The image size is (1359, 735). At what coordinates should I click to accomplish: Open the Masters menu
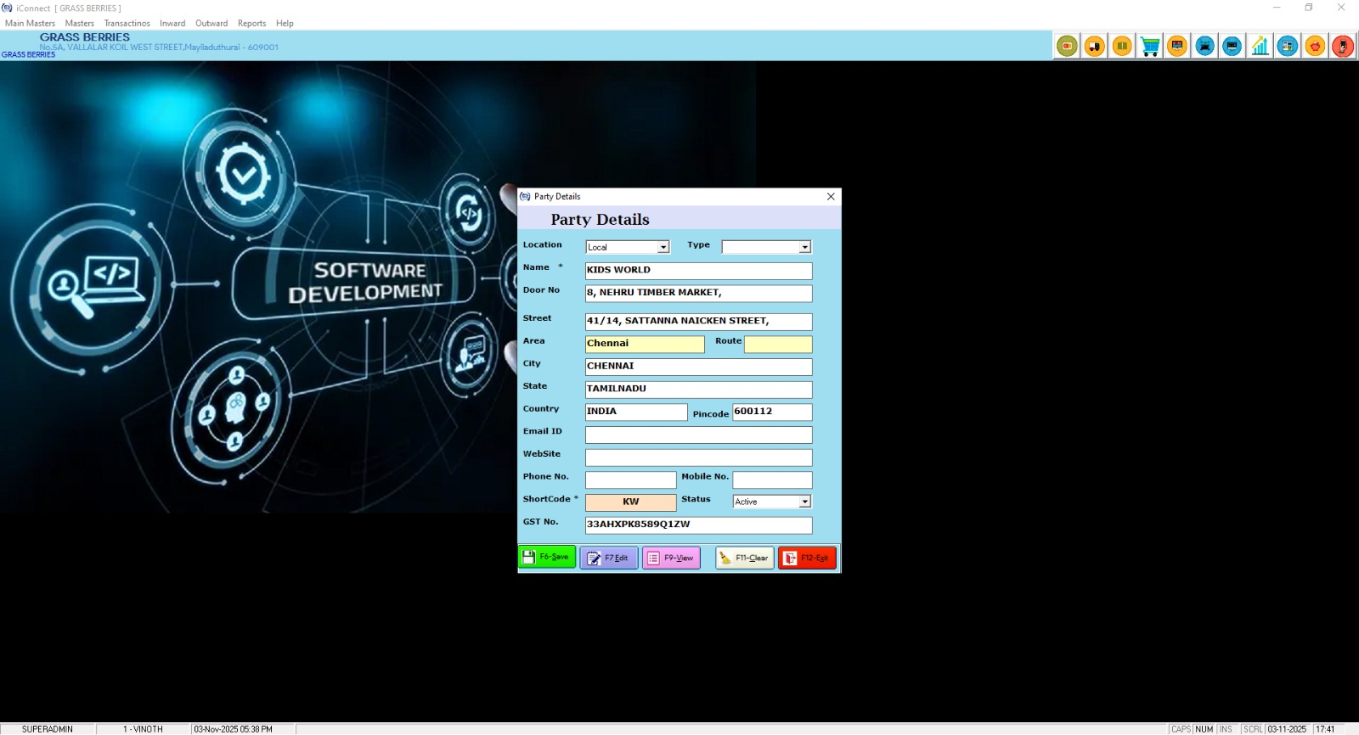[79, 24]
